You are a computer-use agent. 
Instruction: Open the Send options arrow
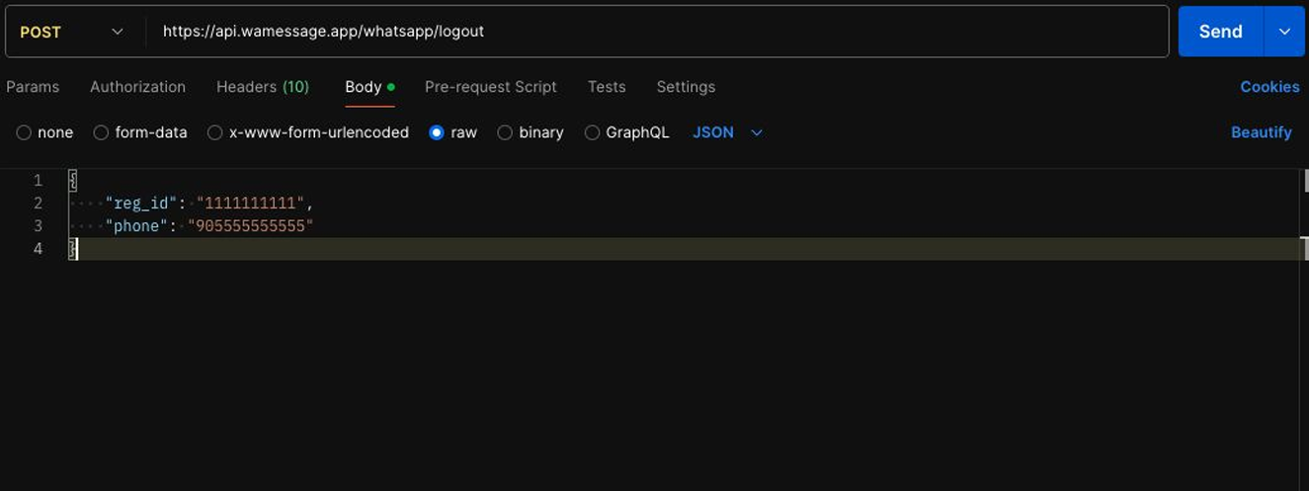[1284, 32]
